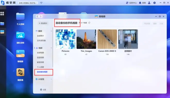Click the 添加照片 button

pyautogui.click(x=43, y=23)
